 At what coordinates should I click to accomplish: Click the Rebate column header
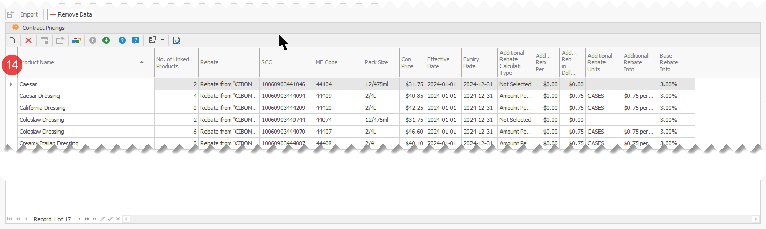(x=229, y=62)
